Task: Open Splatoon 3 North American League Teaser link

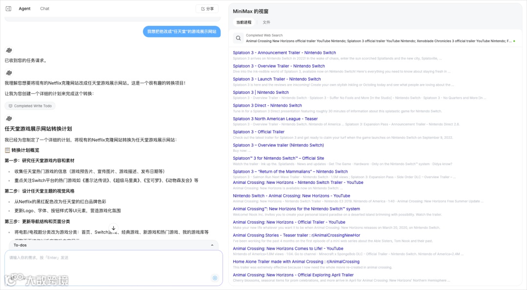Action: (x=275, y=119)
